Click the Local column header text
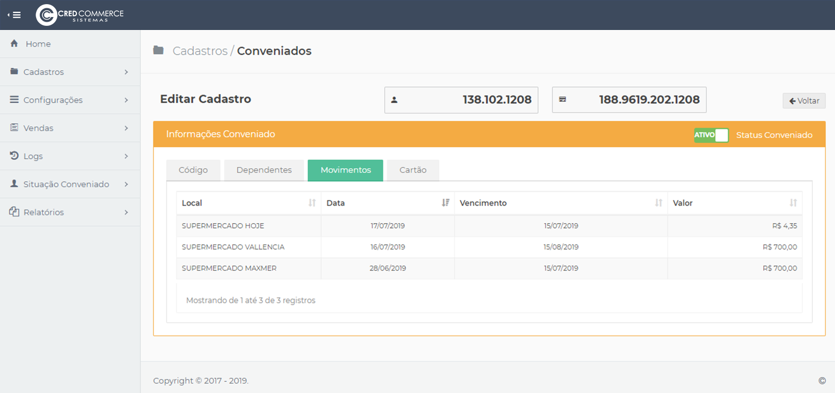This screenshot has width=835, height=393. point(192,203)
